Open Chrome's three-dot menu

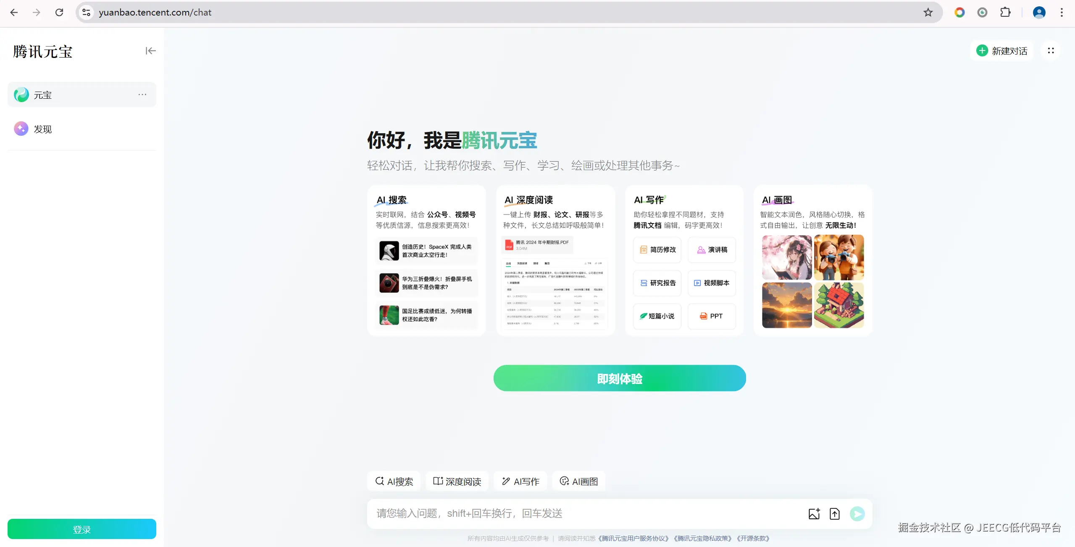coord(1062,12)
